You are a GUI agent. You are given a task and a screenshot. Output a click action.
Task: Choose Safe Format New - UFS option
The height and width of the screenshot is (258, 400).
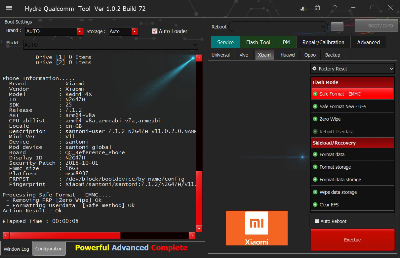pos(352,107)
